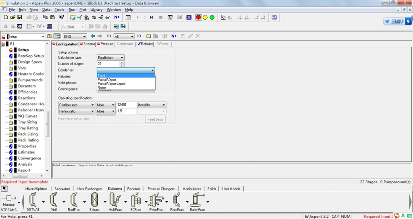
Task: Click the Material STREAMS icon
Action: click(9, 199)
